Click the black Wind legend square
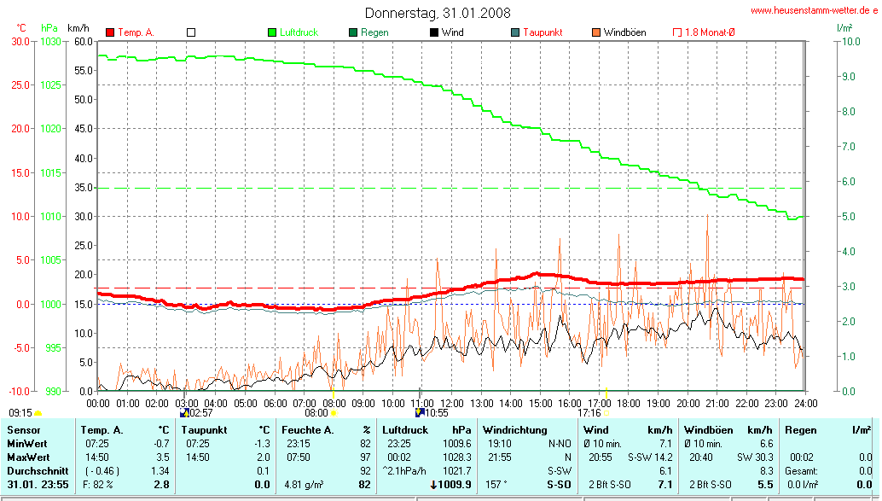 click(x=434, y=32)
